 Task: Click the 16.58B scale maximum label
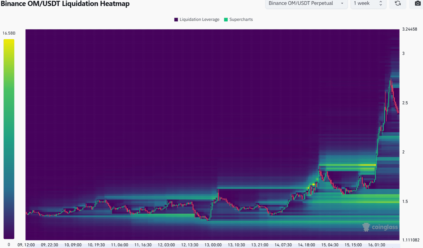(9, 33)
